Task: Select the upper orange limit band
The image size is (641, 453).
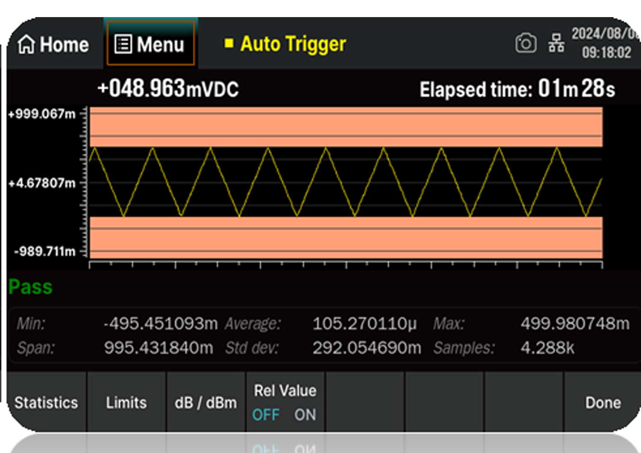Action: coord(346,127)
